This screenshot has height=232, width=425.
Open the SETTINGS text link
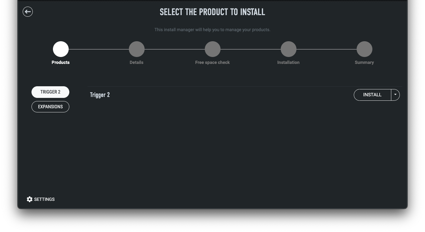click(44, 199)
